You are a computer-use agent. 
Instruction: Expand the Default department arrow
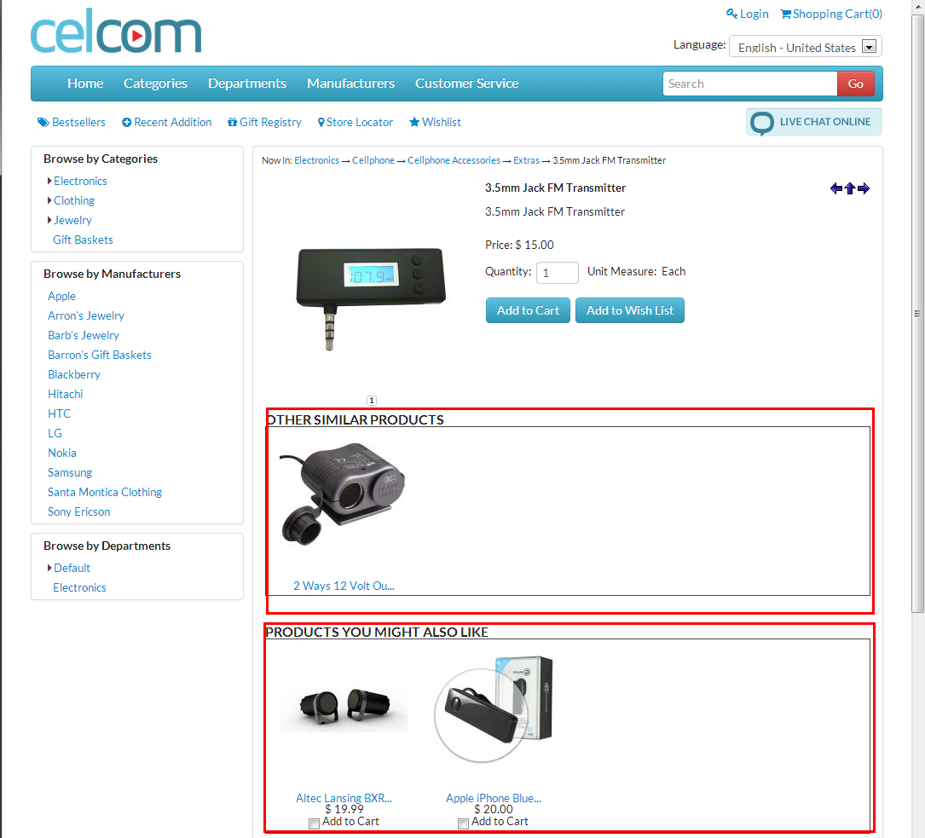pyautogui.click(x=49, y=568)
